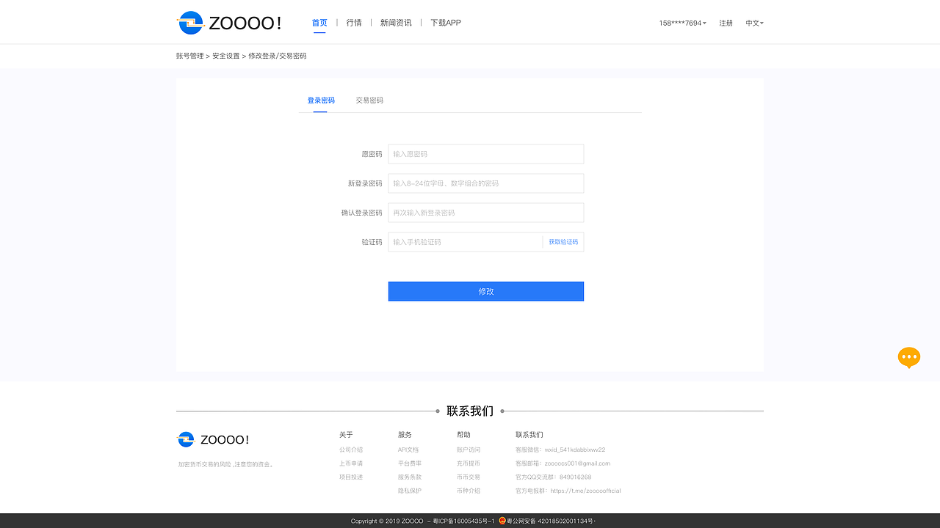Click the wxid_541kdabbixwv22 WeChat ID text
Viewport: 940px width, 528px height.
(x=575, y=450)
